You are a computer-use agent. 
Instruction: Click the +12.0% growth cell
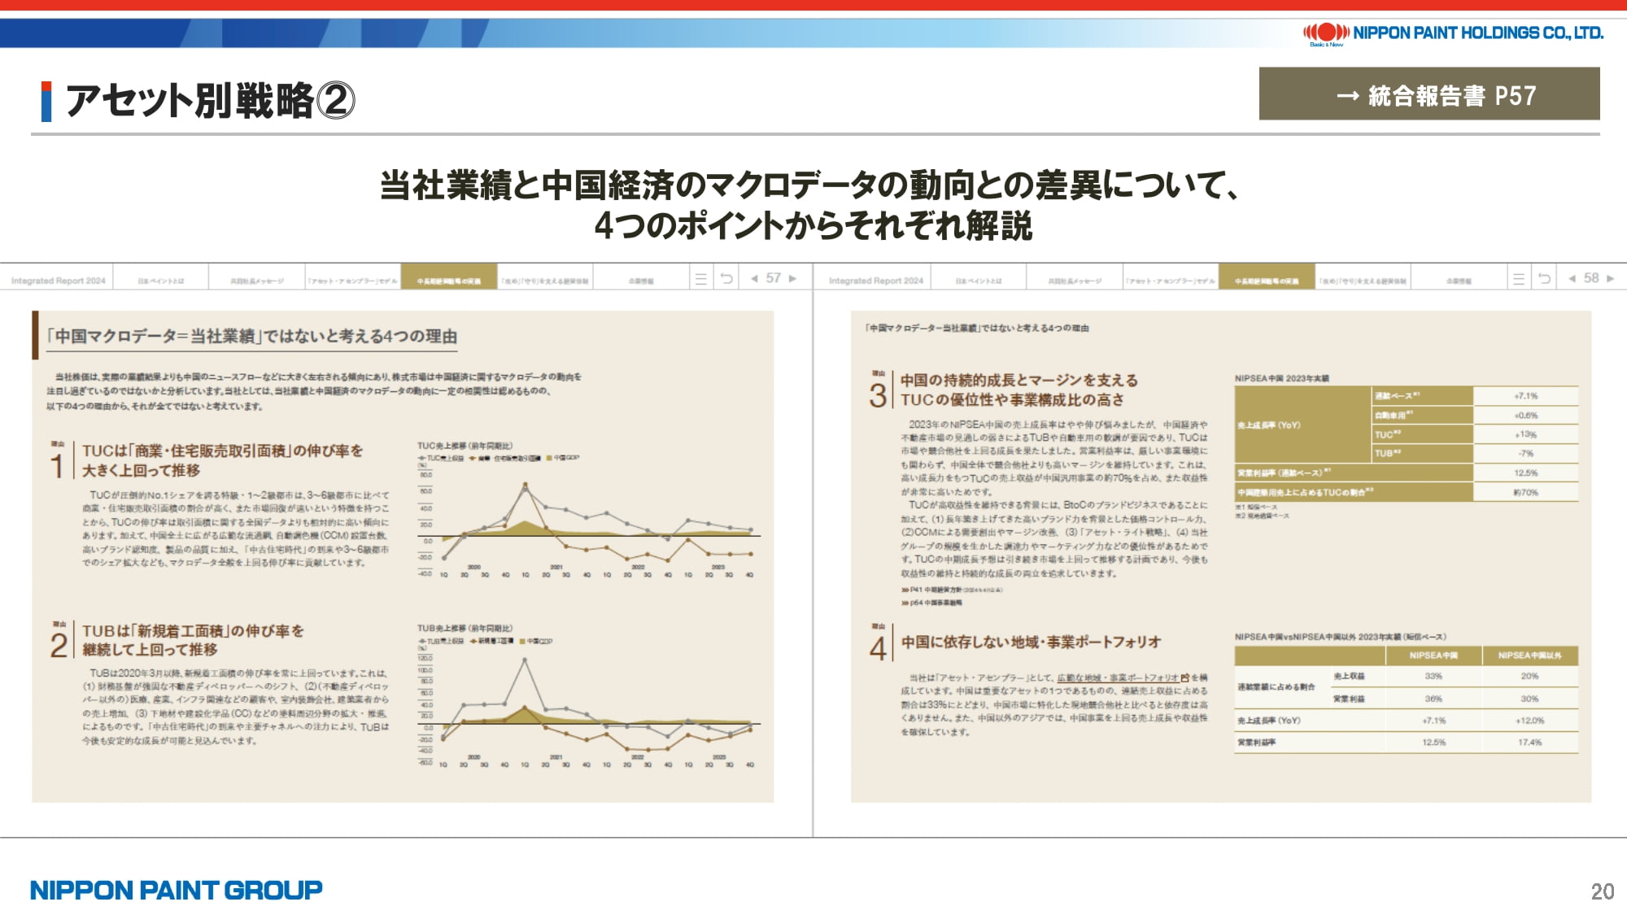1529,721
